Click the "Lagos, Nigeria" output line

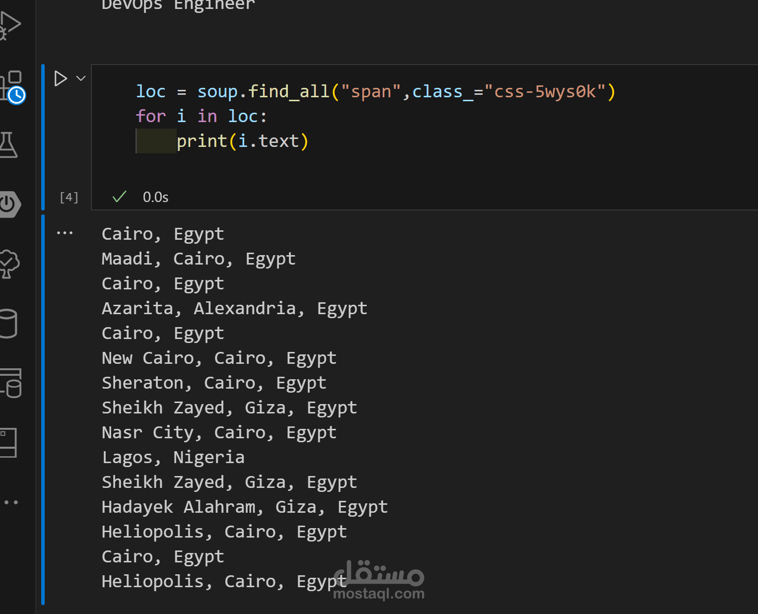[x=173, y=457]
